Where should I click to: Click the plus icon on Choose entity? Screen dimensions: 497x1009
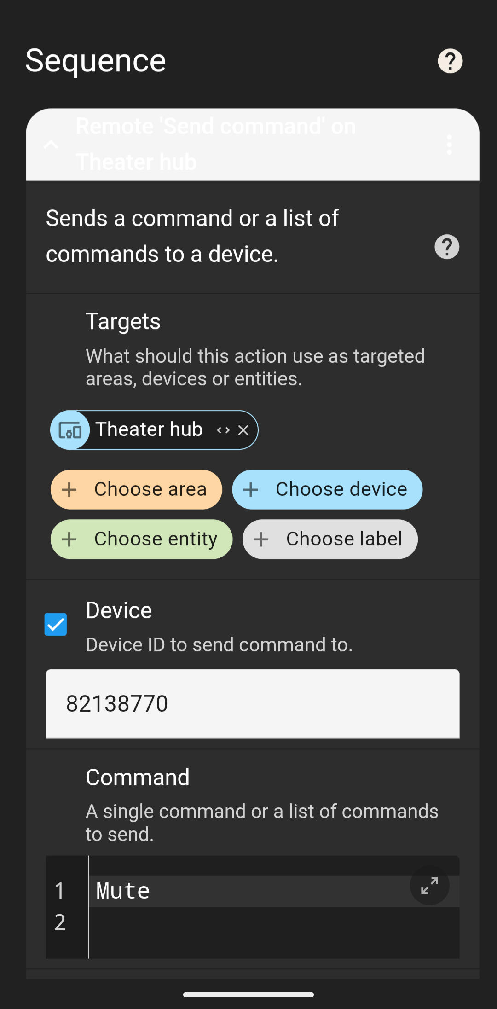point(69,539)
